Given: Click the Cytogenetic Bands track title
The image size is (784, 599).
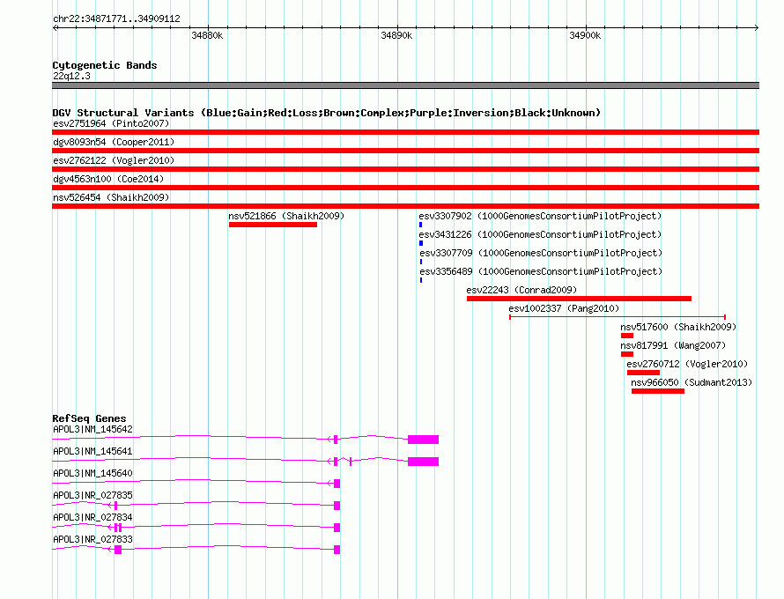Looking at the screenshot, I should 105,65.
